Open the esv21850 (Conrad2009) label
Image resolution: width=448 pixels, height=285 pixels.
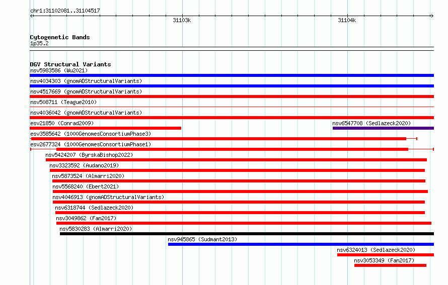tap(62, 123)
